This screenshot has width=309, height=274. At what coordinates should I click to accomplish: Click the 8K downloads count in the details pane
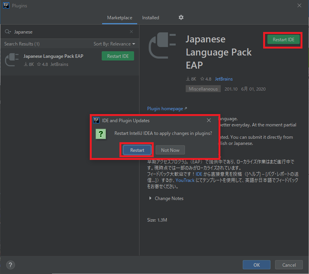pyautogui.click(x=191, y=79)
